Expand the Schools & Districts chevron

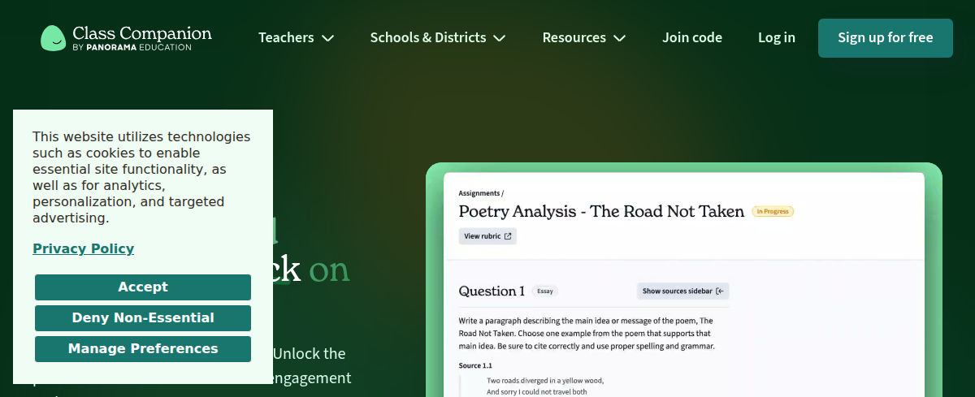pyautogui.click(x=500, y=38)
